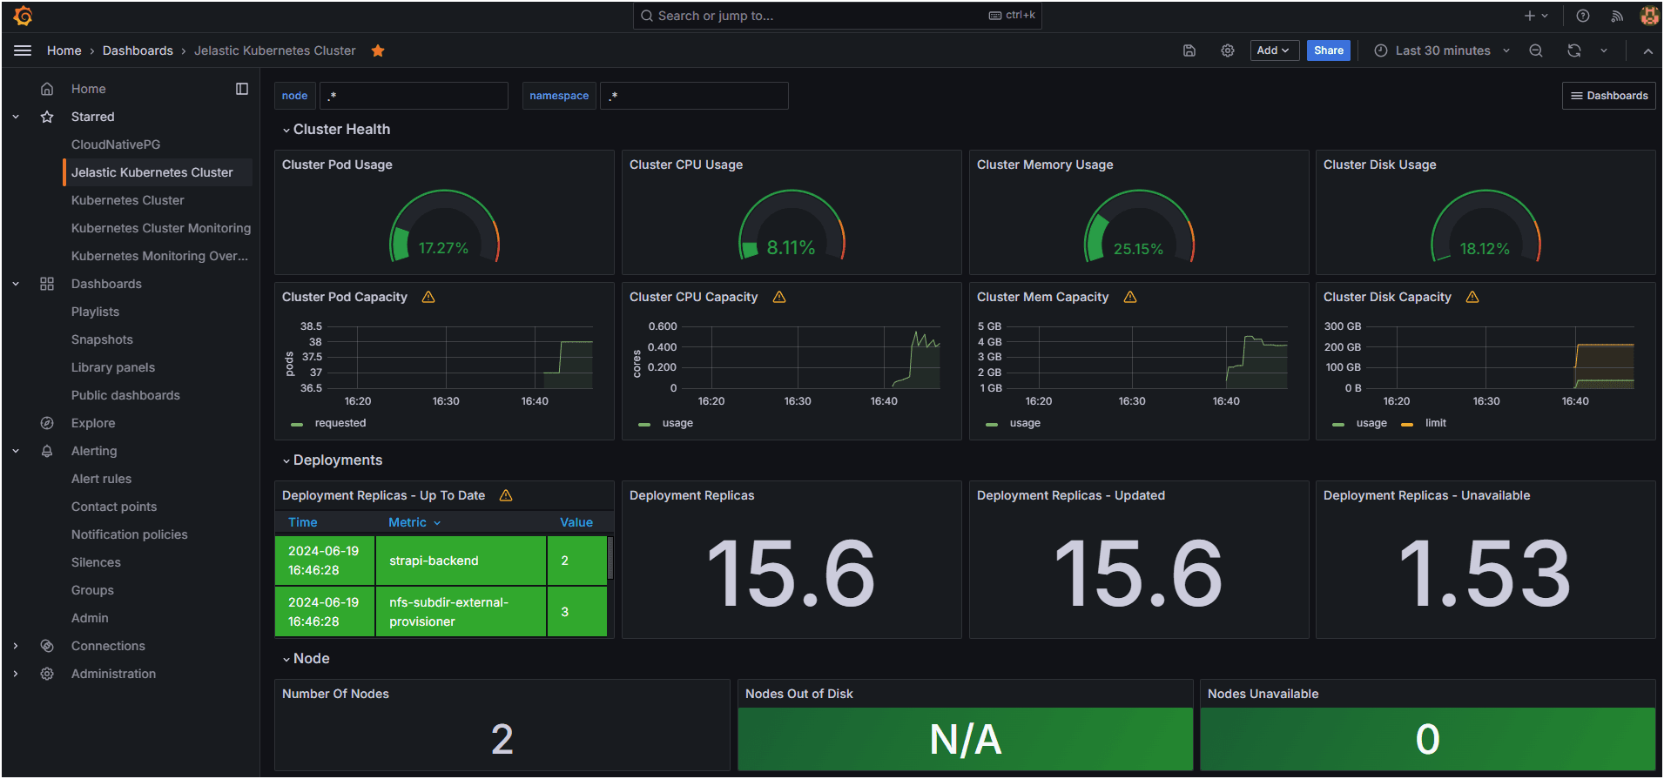1664x779 pixels.
Task: Sort table by Value column header
Action: click(x=576, y=522)
